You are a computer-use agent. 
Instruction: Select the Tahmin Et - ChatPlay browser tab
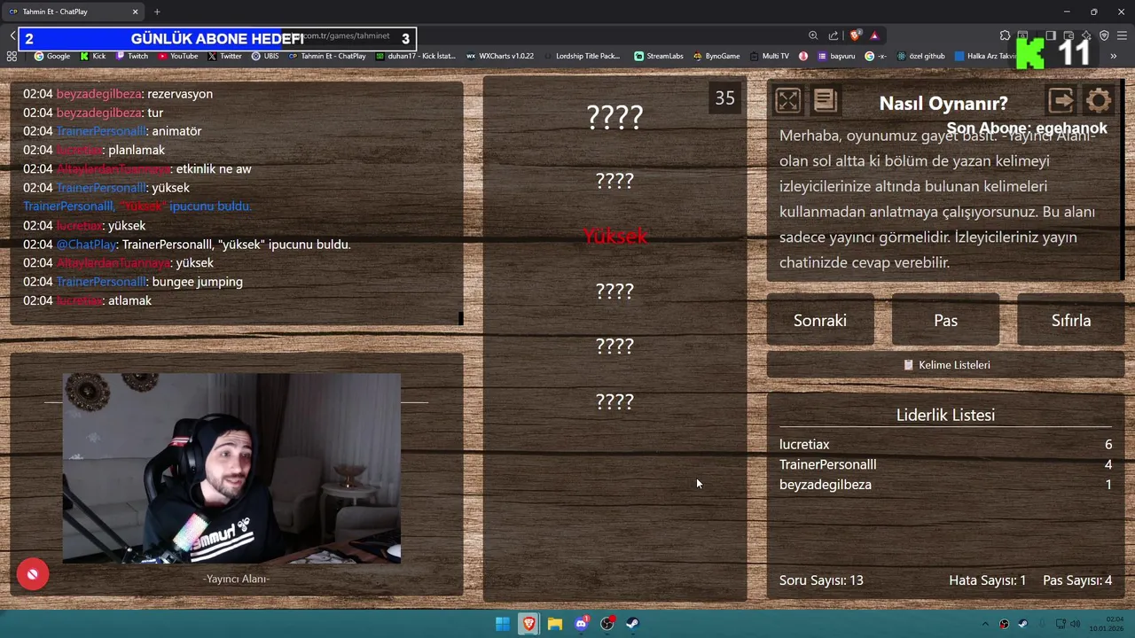[74, 12]
